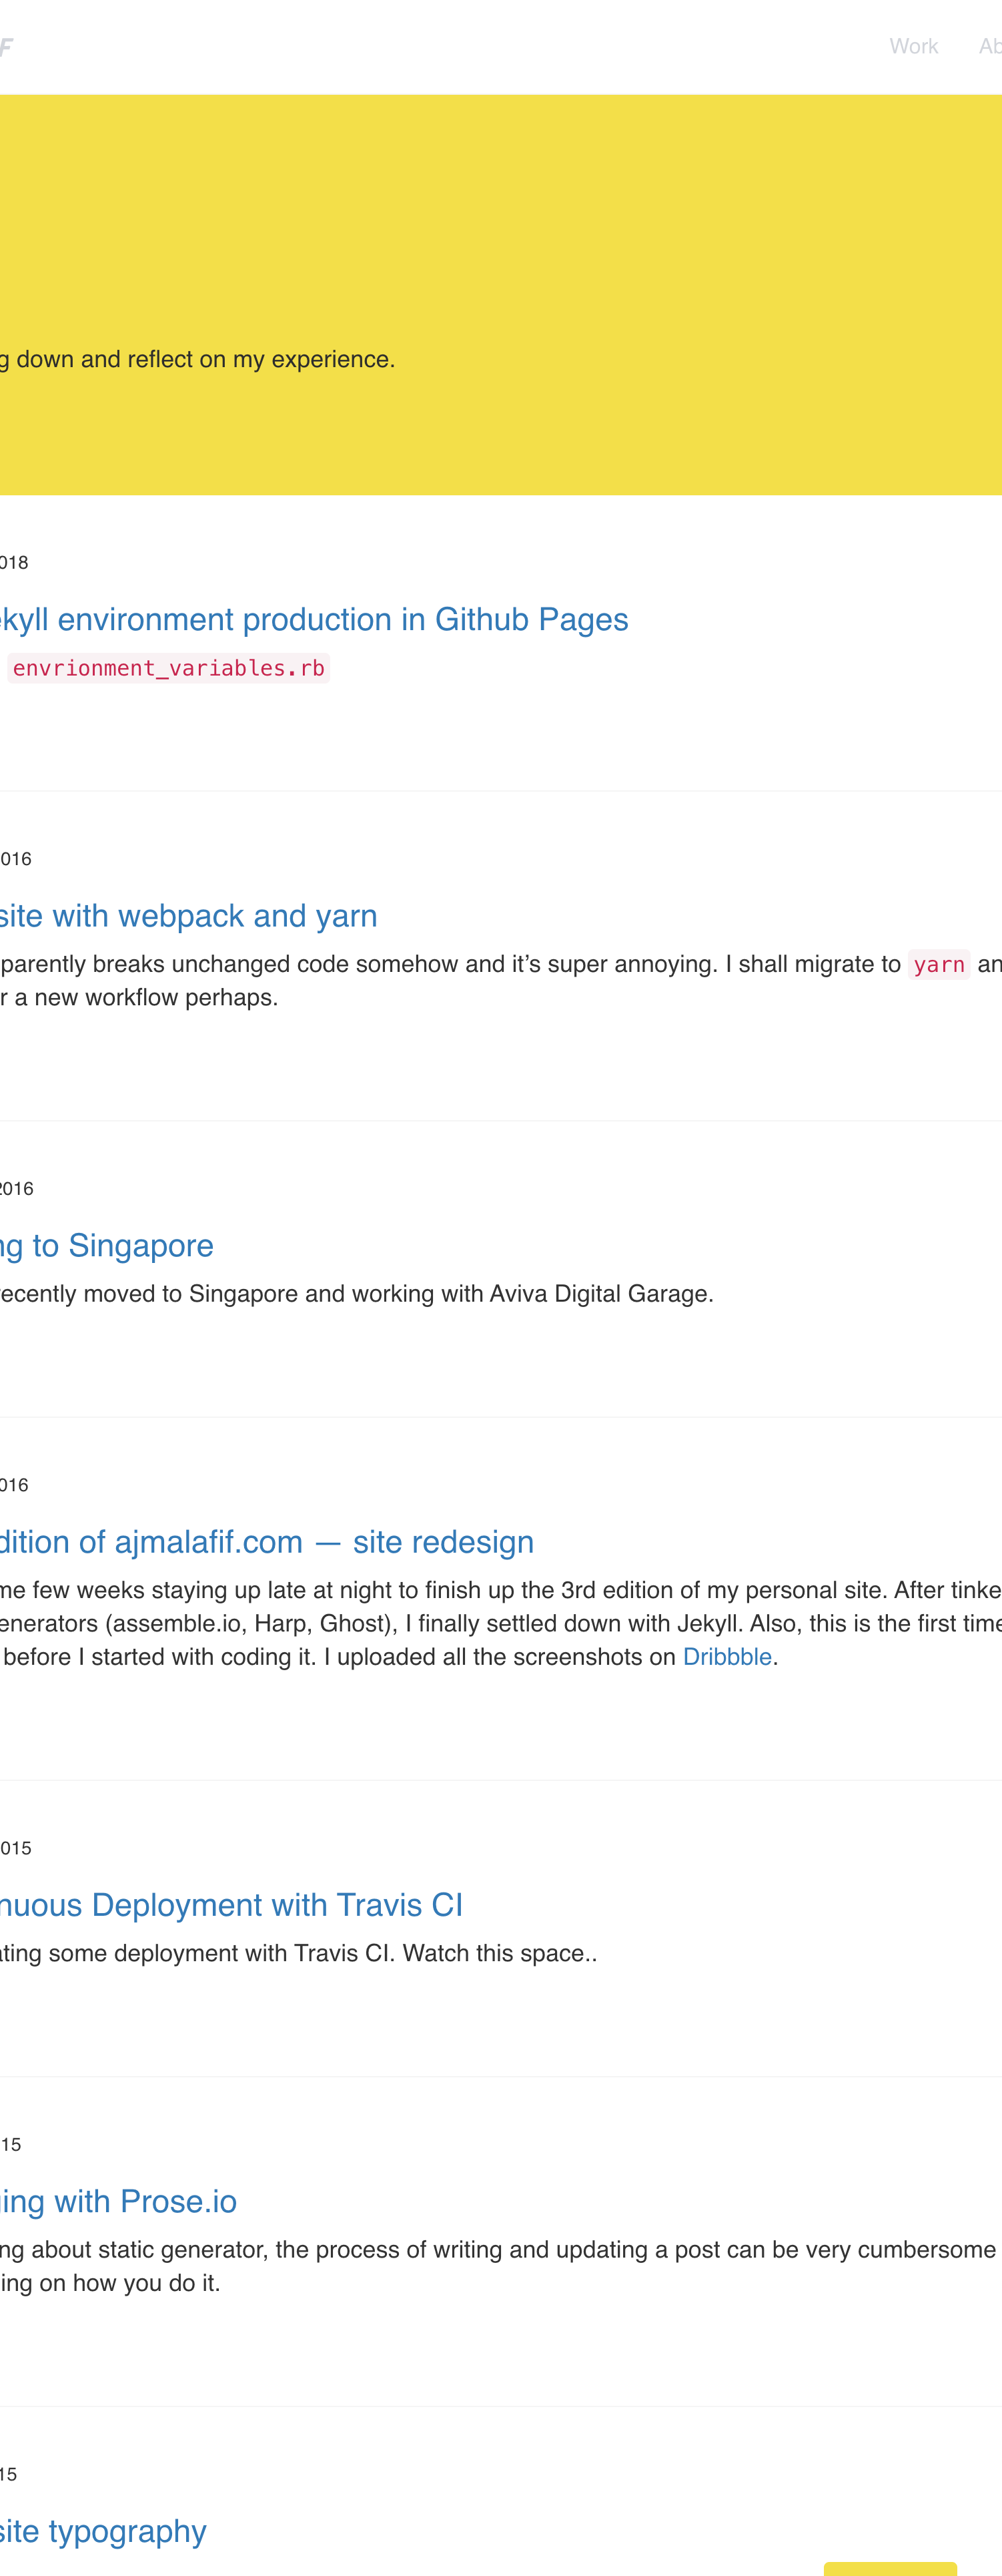Open the site typography post title
This screenshot has height=2576, width=1002.
tap(103, 2530)
